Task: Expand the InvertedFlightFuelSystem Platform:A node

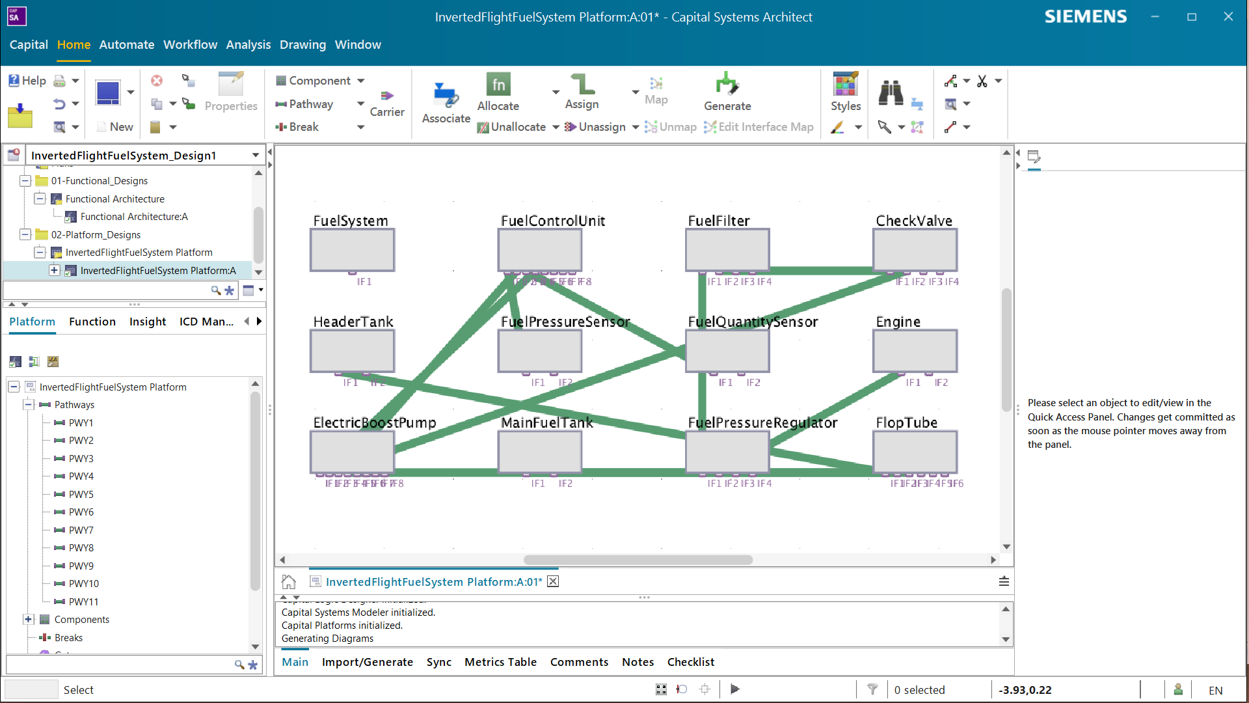Action: point(55,270)
